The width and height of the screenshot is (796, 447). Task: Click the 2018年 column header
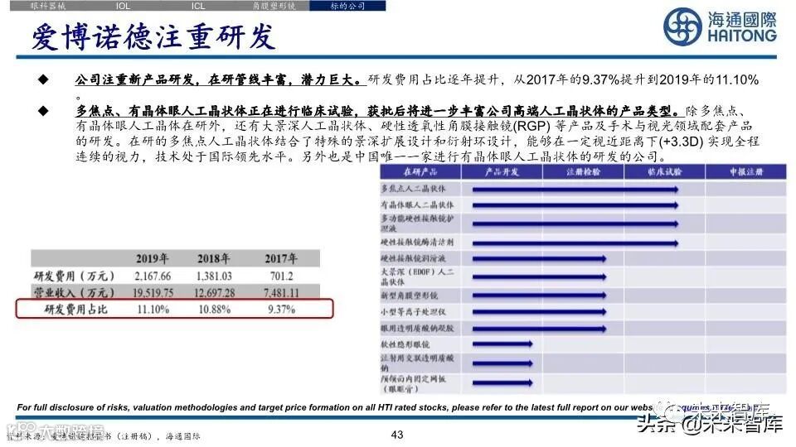coord(214,258)
